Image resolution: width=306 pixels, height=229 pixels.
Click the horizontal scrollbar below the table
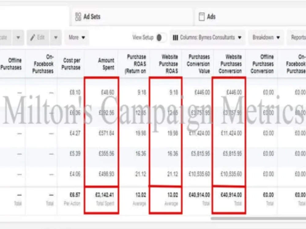258,219
